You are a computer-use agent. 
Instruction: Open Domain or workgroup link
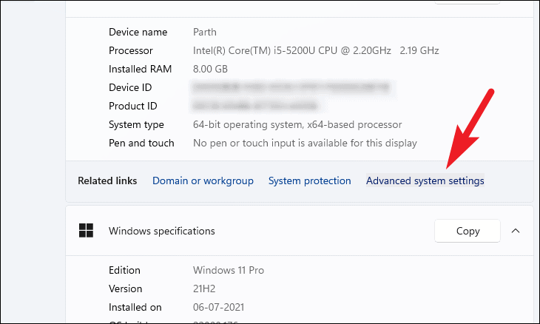tap(203, 180)
